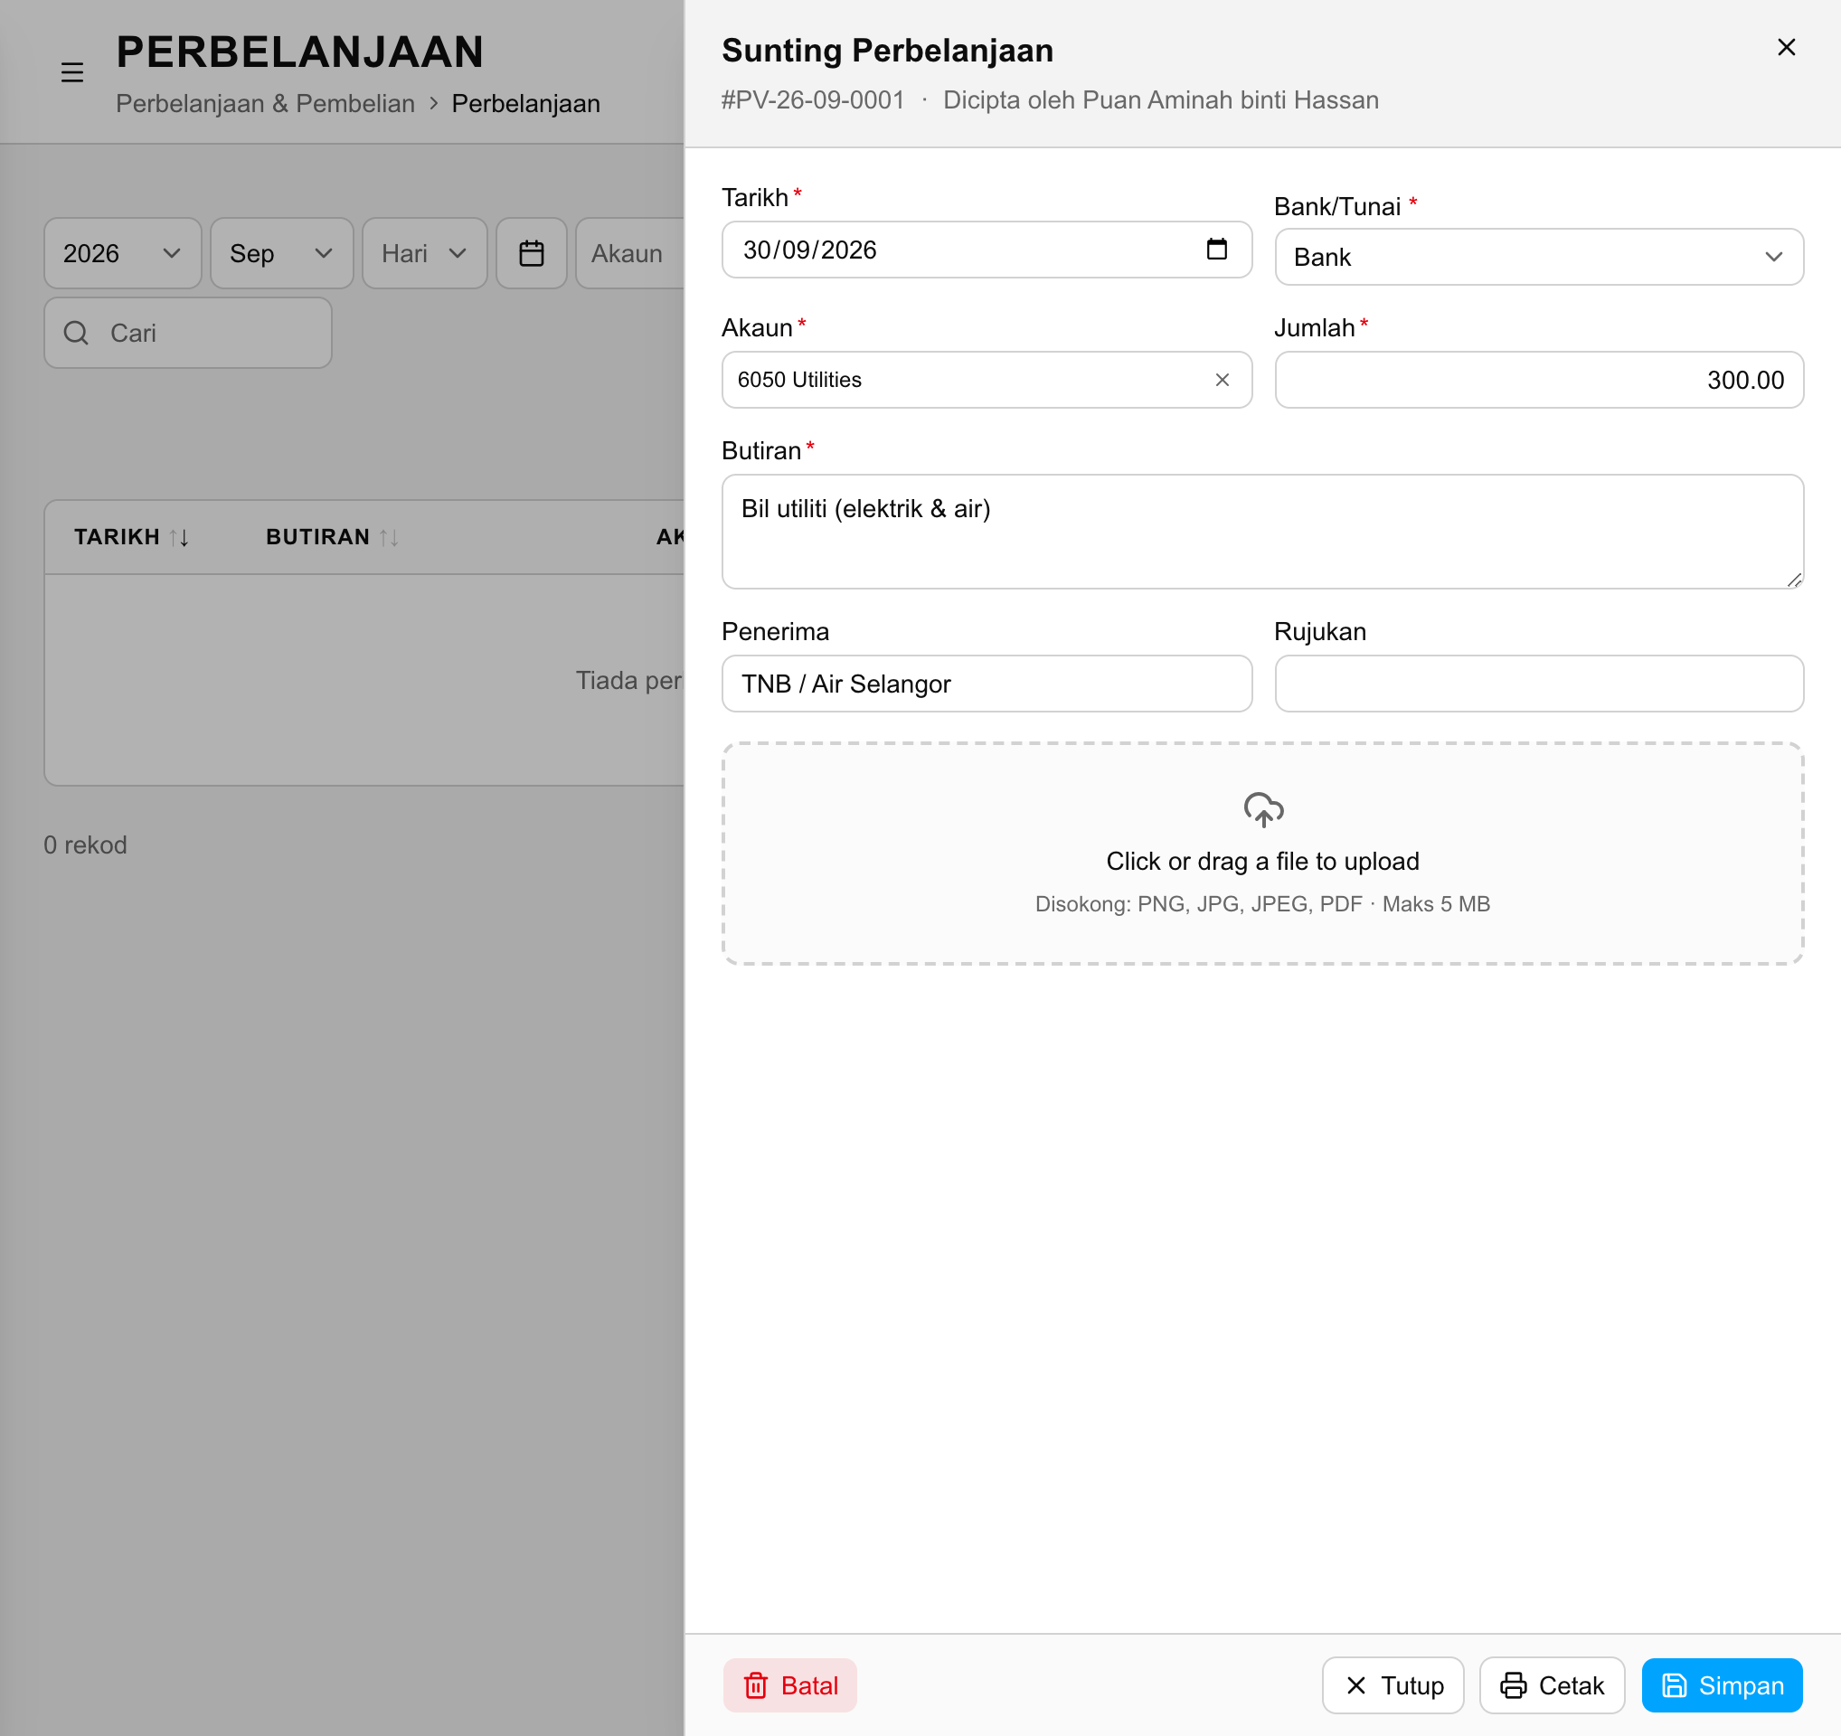Viewport: 1841px width, 1736px height.
Task: Click the '0 rekod' count text
Action: coord(85,844)
